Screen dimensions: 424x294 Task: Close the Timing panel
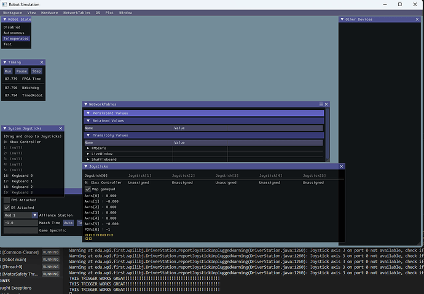[42, 63]
